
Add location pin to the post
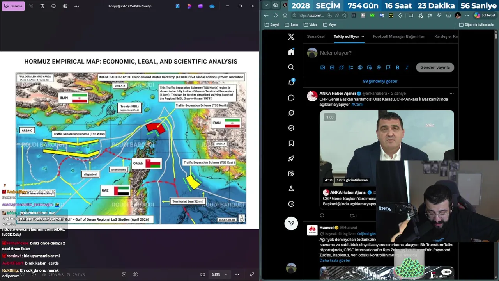click(x=379, y=68)
